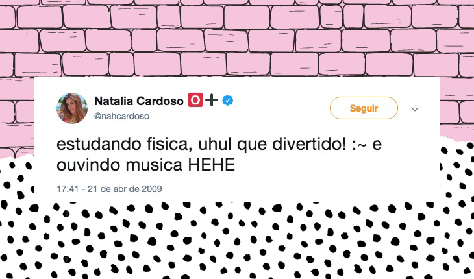This screenshot has height=279, width=474.
Task: Click the Natalia Cardoso display name
Action: coord(139,101)
